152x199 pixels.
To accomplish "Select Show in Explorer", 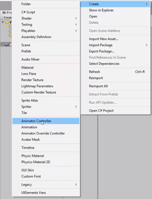I will 115,10.
